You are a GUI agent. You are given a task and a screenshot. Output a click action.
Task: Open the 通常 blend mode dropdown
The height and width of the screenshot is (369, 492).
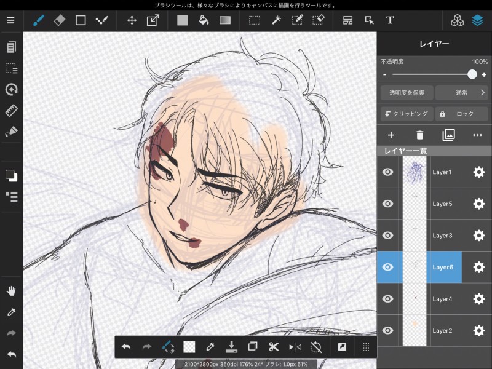[x=461, y=93]
